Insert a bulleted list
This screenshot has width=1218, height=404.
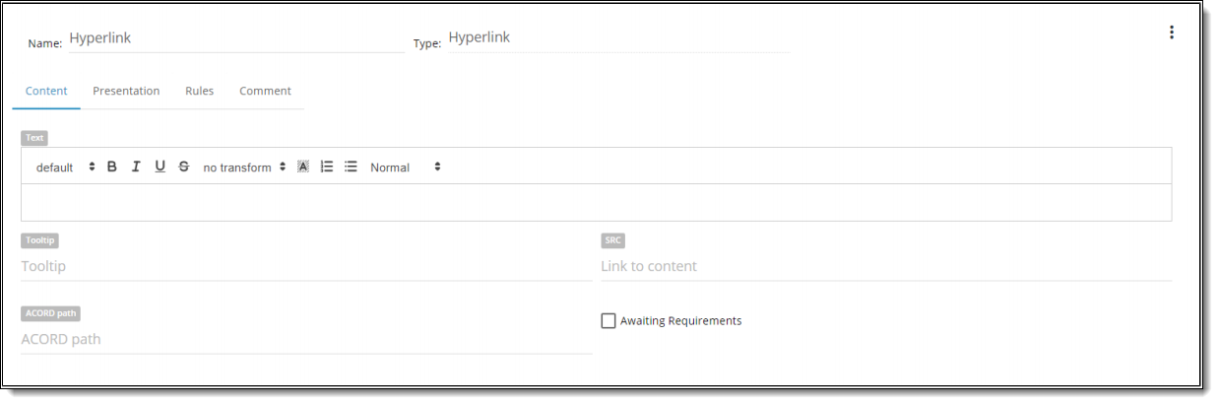[x=351, y=167]
